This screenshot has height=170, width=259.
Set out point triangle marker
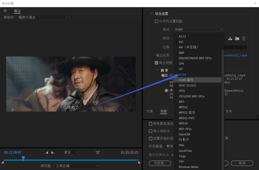(x=53, y=152)
